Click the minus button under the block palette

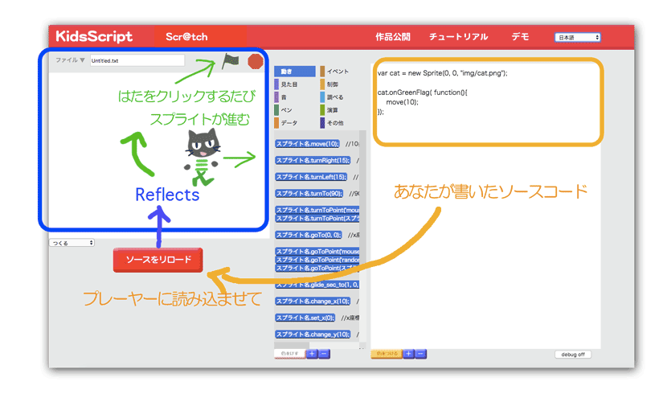324,354
